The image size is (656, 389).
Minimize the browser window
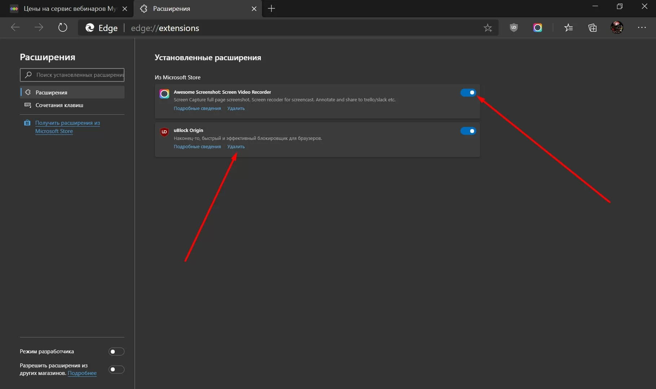click(x=595, y=6)
